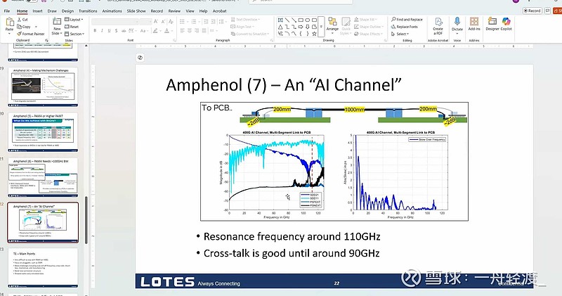Image resolution: width=562 pixels, height=296 pixels.
Task: Toggle Bold formatting
Action: [x=95, y=31]
